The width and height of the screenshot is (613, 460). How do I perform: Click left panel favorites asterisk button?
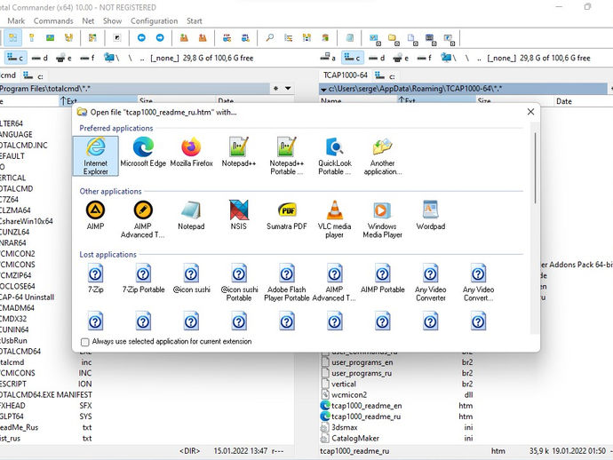pos(276,89)
